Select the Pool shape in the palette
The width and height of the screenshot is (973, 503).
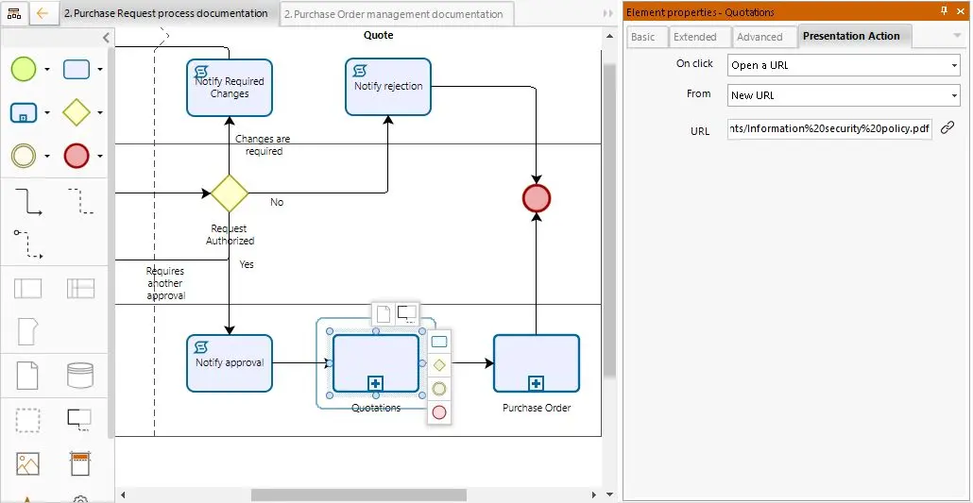(28, 289)
